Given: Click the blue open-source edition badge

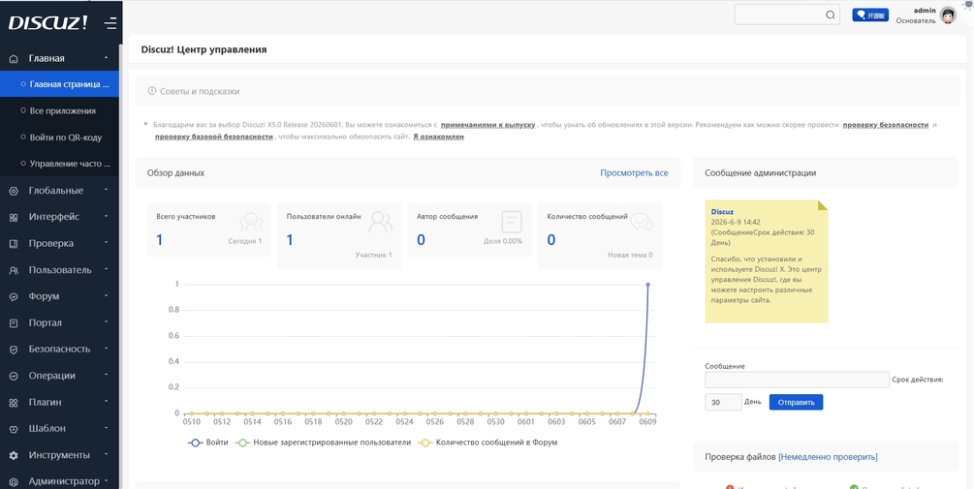Looking at the screenshot, I should coord(870,15).
